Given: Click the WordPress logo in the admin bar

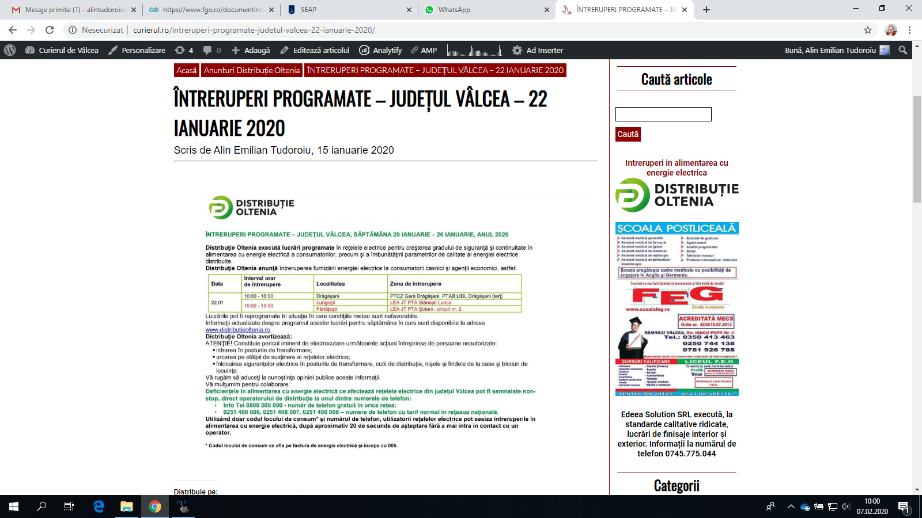Looking at the screenshot, I should [x=10, y=50].
